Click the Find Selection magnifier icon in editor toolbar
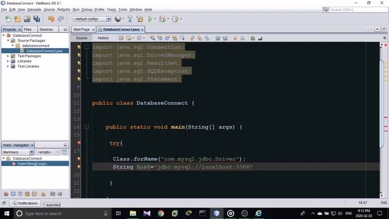389x219 pixels. click(153, 38)
